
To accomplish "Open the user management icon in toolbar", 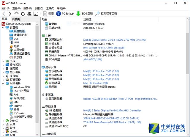I will 29,14.
